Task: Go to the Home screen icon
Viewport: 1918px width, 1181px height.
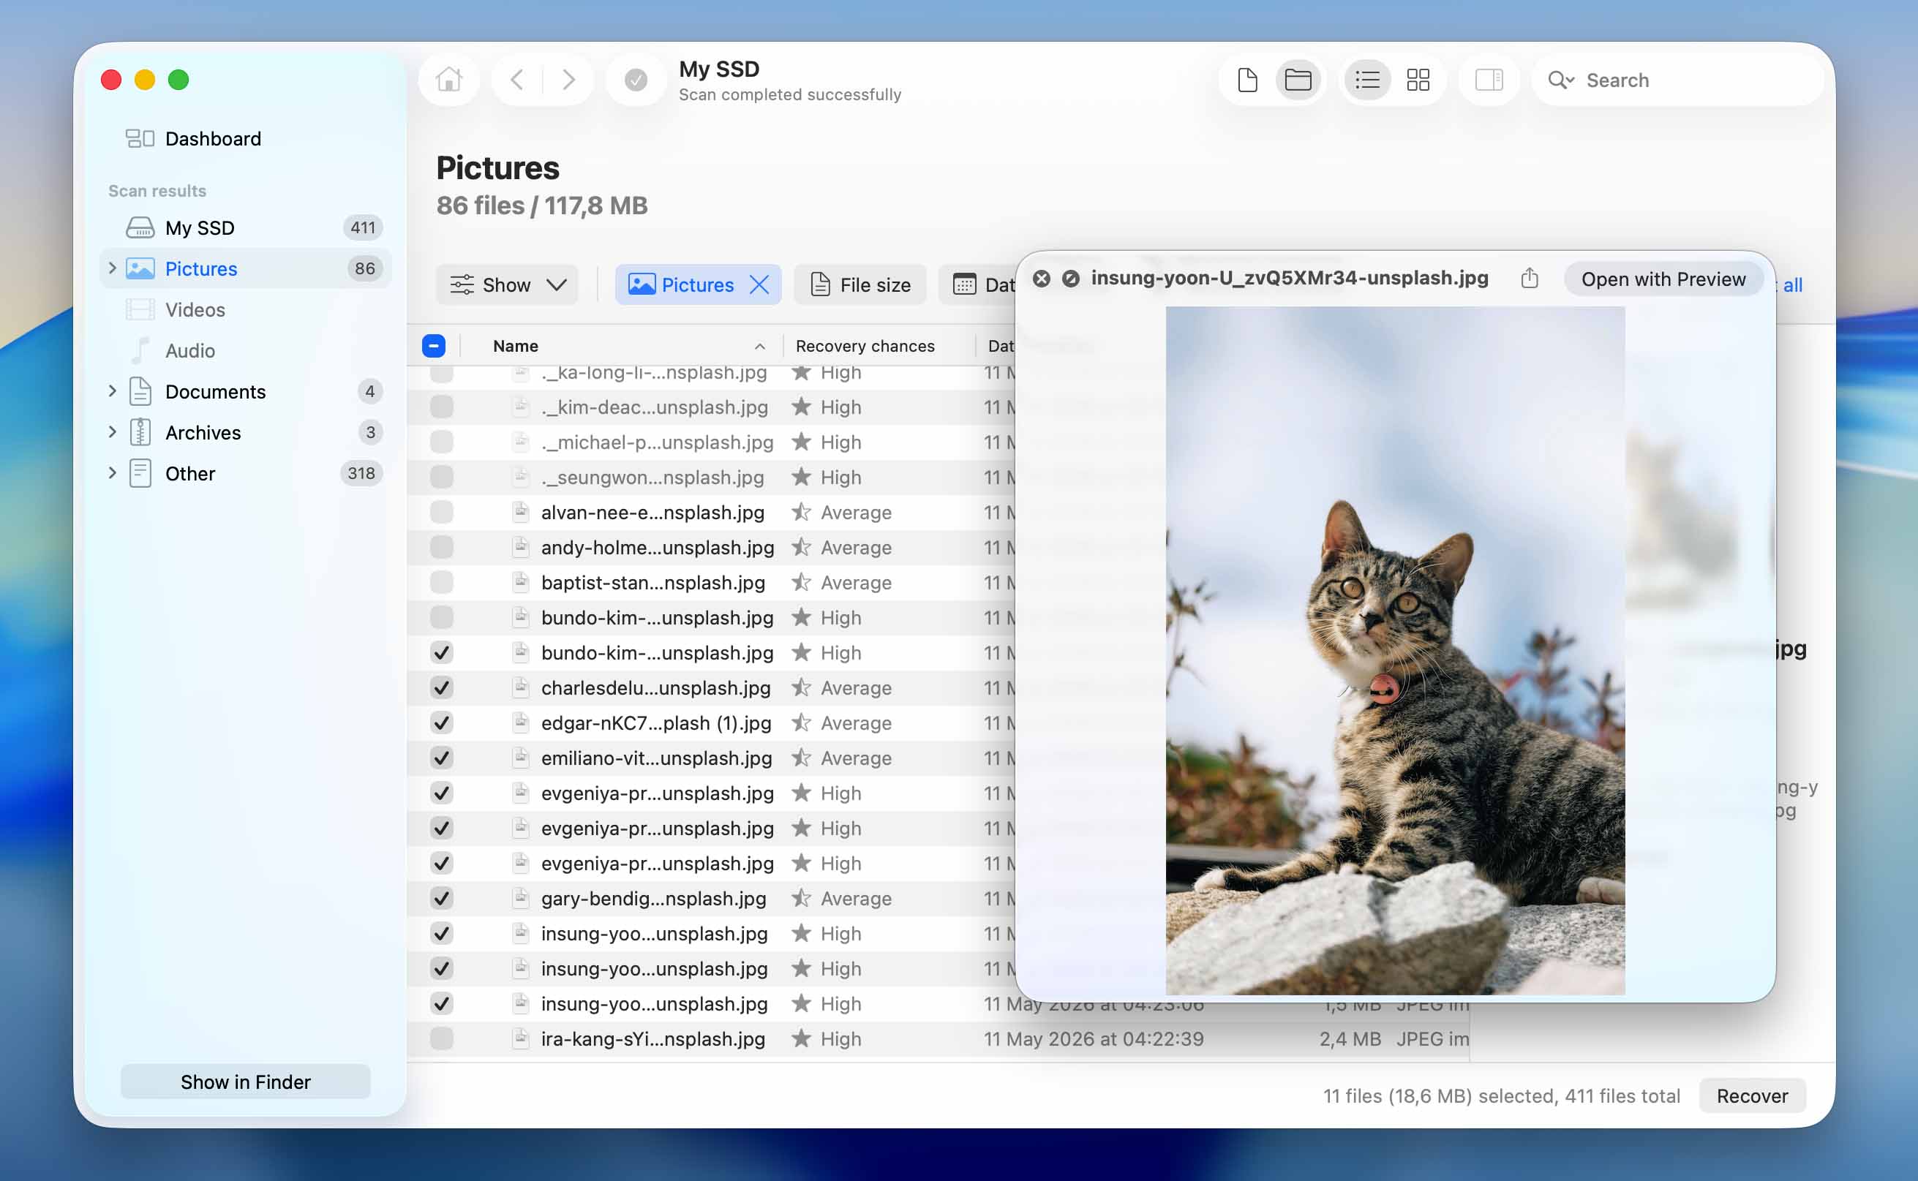Action: pyautogui.click(x=449, y=80)
